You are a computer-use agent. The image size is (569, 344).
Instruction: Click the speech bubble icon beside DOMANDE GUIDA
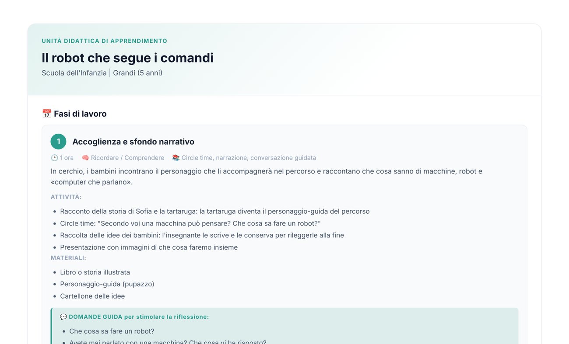pos(63,316)
